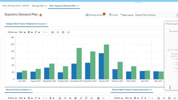Open View menu in Shipments Forecast toolbar
Screen dimensions: 178x100
22,32
